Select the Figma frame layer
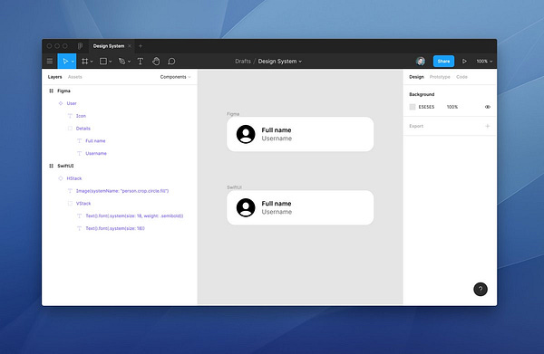The height and width of the screenshot is (354, 544). (x=63, y=91)
